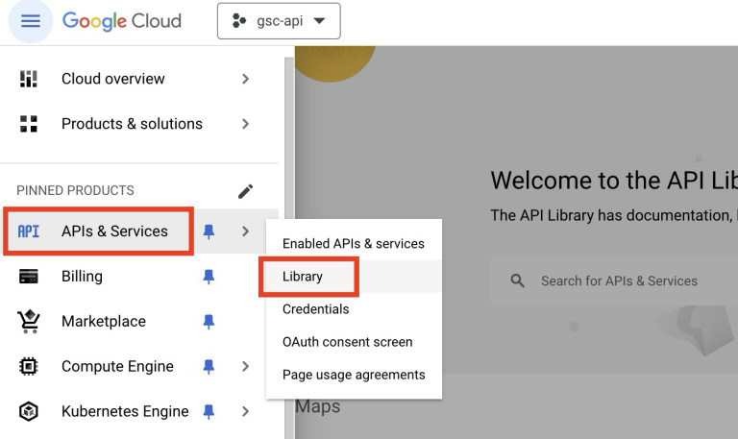Unpin Billing from pinned products
Screen dimensions: 738x439
pyautogui.click(x=209, y=277)
